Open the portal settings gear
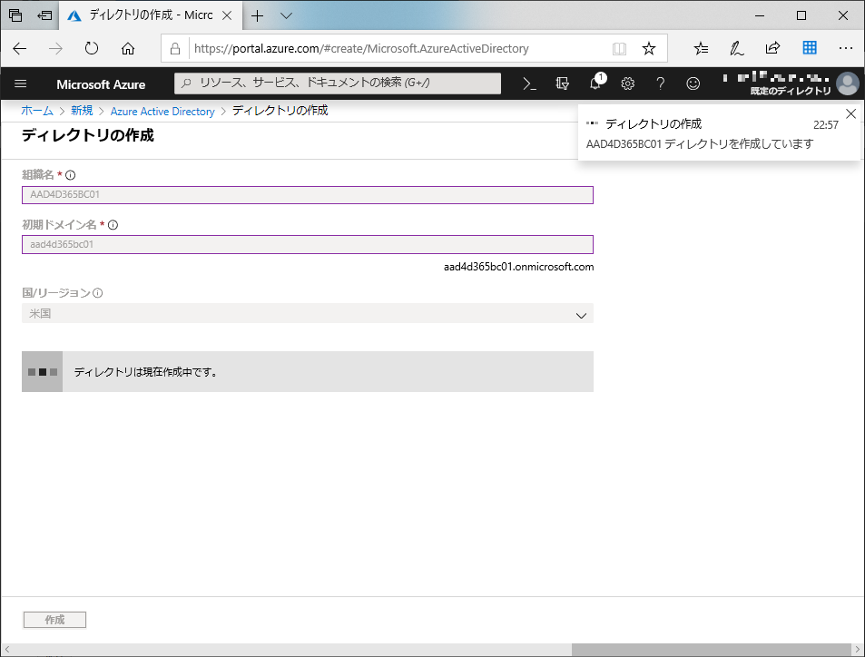 628,83
